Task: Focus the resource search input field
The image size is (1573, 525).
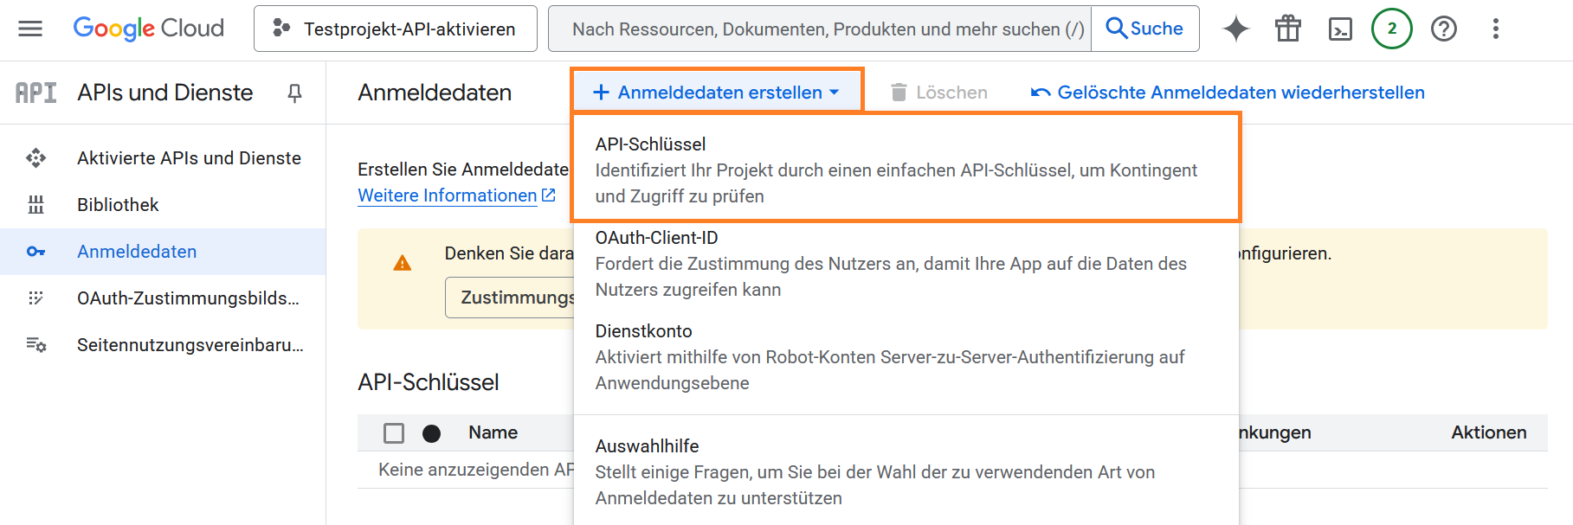Action: tap(818, 29)
